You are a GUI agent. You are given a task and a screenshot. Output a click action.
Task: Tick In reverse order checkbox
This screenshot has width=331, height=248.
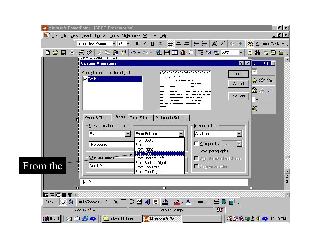(196, 166)
